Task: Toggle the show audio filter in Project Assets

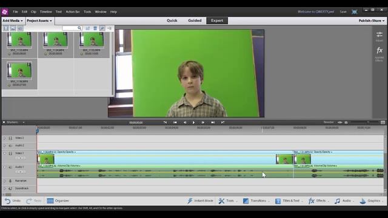Action: (20, 28)
